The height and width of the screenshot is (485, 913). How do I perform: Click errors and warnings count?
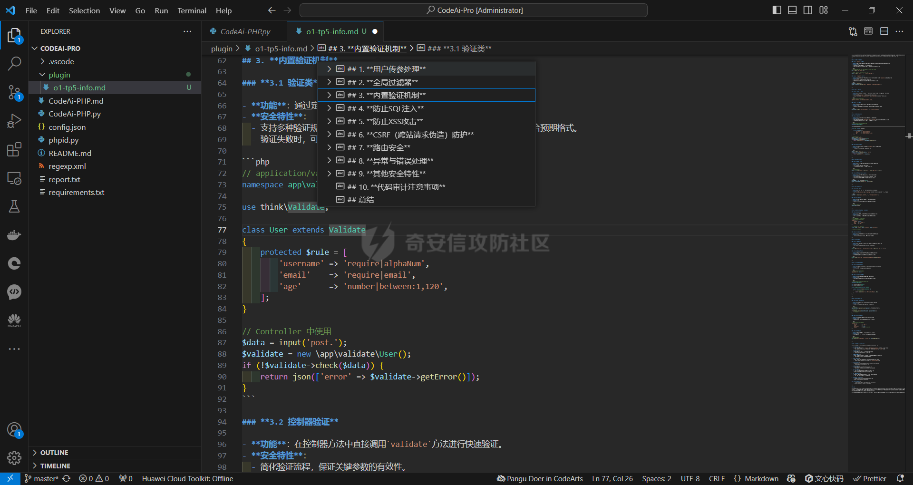click(94, 478)
